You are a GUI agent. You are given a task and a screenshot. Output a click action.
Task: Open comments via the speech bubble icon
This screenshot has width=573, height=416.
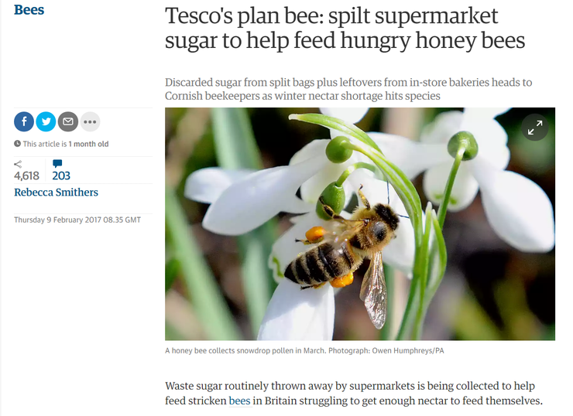[x=57, y=163]
